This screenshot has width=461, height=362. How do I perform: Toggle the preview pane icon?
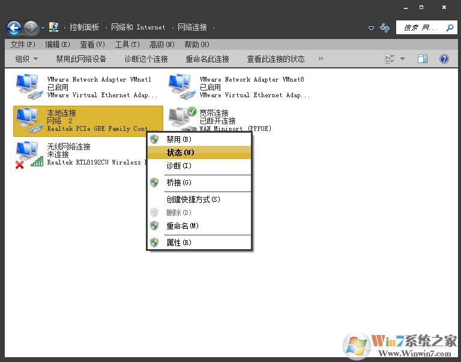coord(423,59)
